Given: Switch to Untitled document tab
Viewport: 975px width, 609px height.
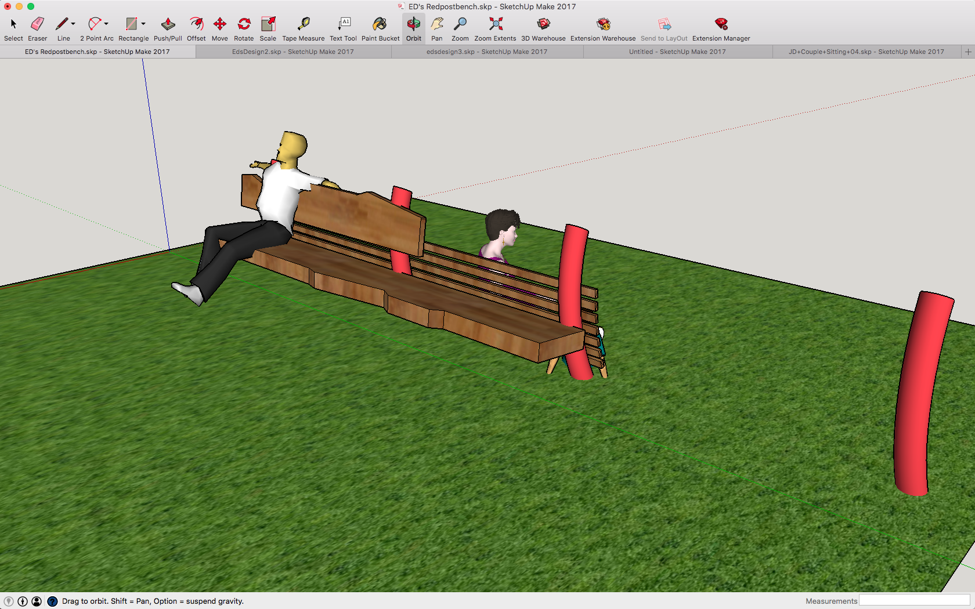Looking at the screenshot, I should click(x=677, y=52).
